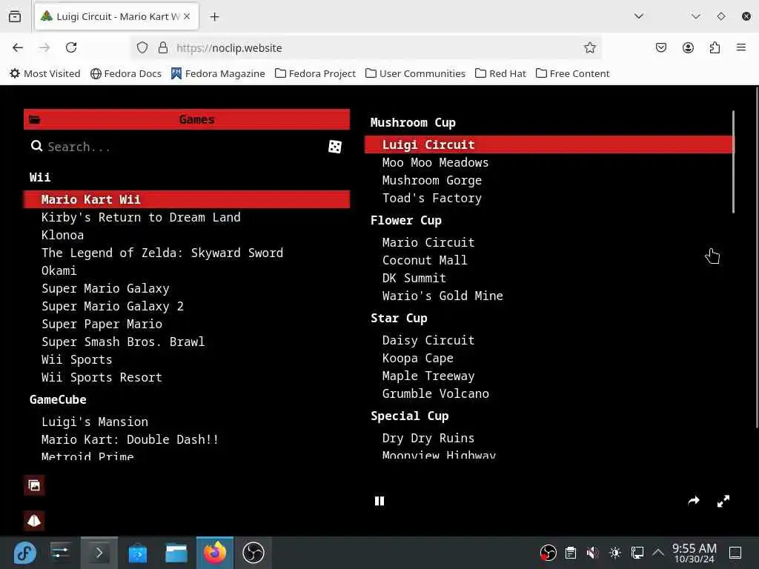Open Fedora Project bookmarks folder

pyautogui.click(x=315, y=73)
